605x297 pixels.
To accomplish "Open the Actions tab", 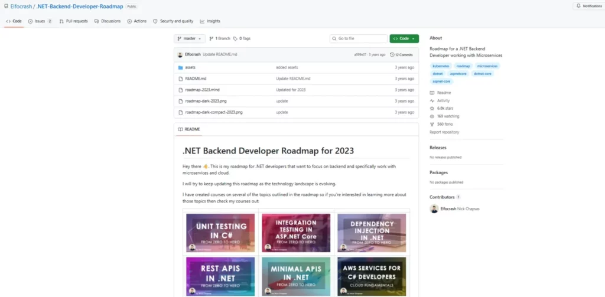I will 137,21.
